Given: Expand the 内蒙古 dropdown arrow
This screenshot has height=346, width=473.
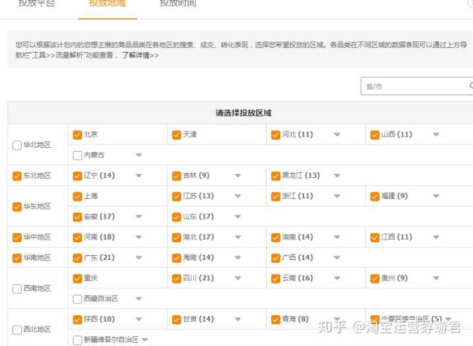Looking at the screenshot, I should pos(139,155).
